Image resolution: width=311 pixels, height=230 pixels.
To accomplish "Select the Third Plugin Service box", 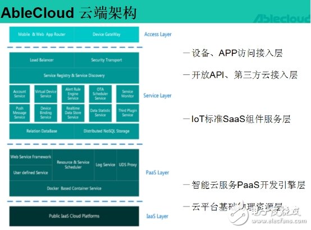I will (x=127, y=112).
